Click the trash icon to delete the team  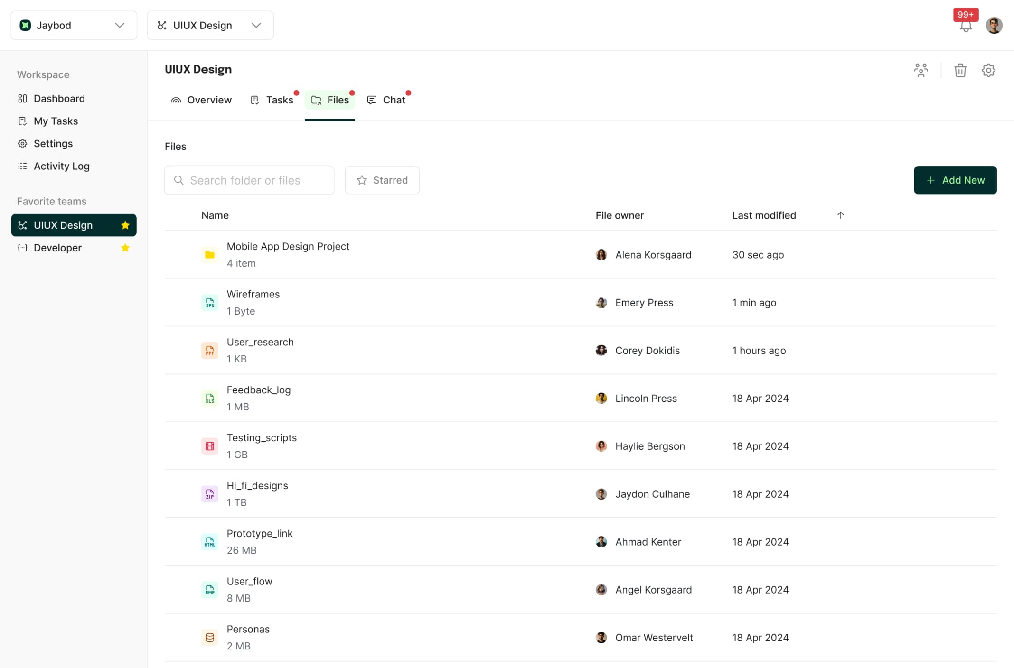(x=960, y=70)
